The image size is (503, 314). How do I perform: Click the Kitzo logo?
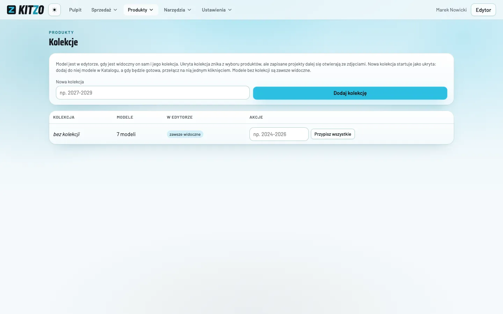click(25, 10)
